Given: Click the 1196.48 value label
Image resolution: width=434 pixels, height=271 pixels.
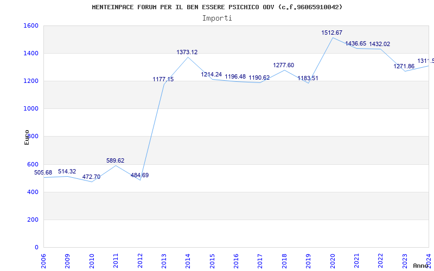Looking at the screenshot, I should [x=235, y=76].
